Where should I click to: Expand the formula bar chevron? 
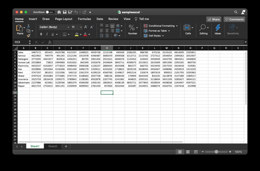click(x=245, y=42)
